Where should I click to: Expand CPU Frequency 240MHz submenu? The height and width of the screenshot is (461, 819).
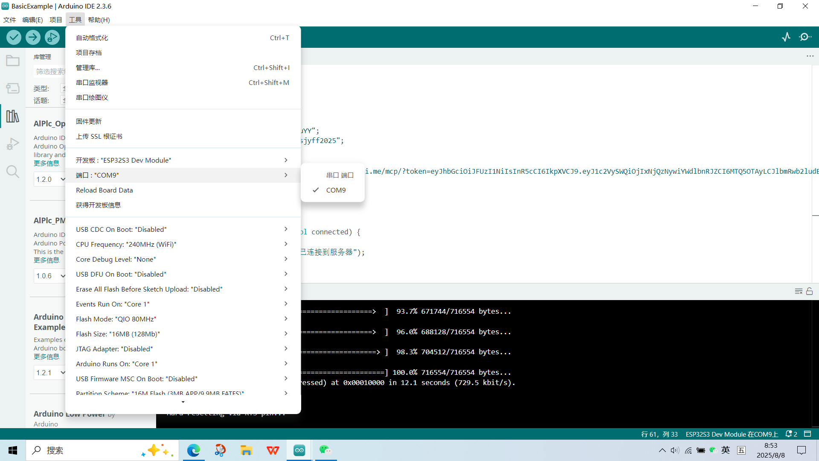click(x=183, y=244)
